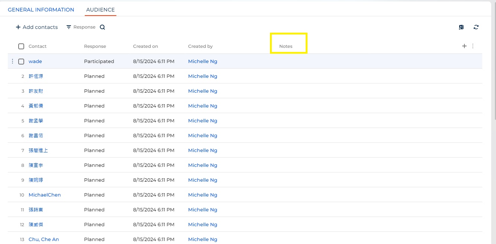Open the contact link in row 2

[x=36, y=76]
